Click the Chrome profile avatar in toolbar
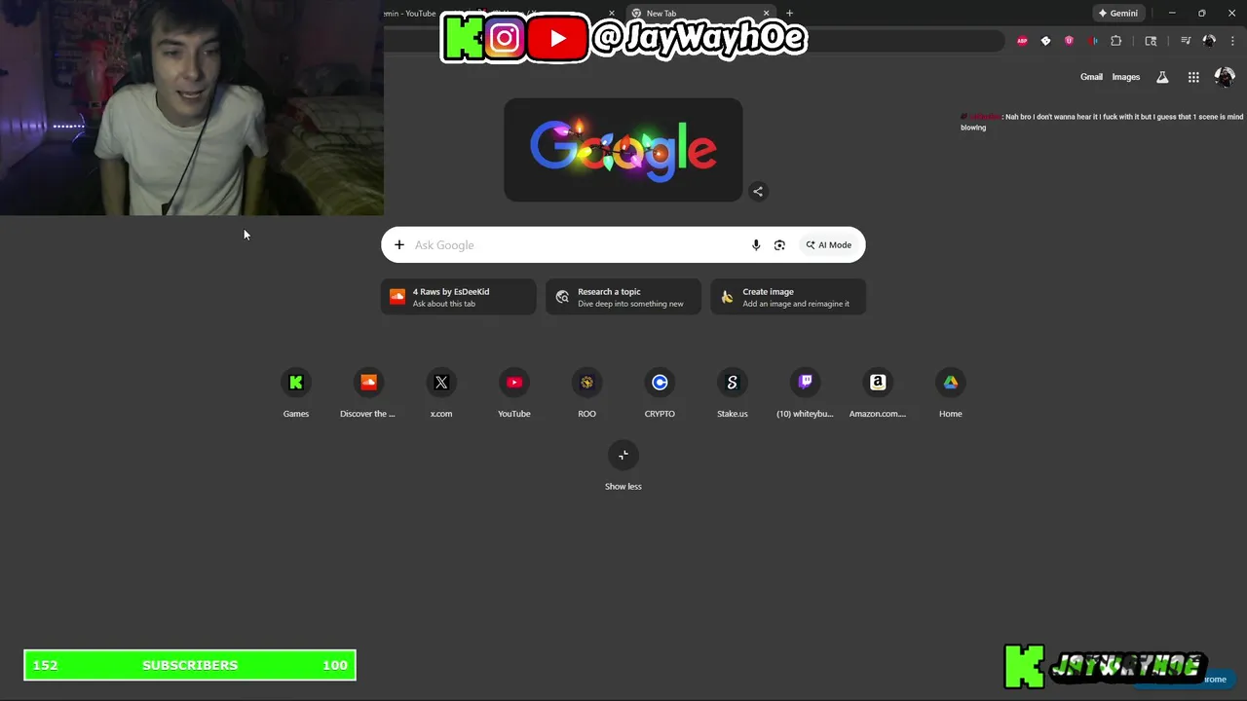This screenshot has width=1247, height=701. pos(1209,41)
